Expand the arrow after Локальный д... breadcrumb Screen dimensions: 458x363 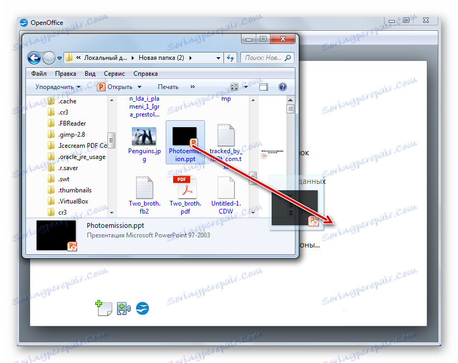[x=133, y=58]
